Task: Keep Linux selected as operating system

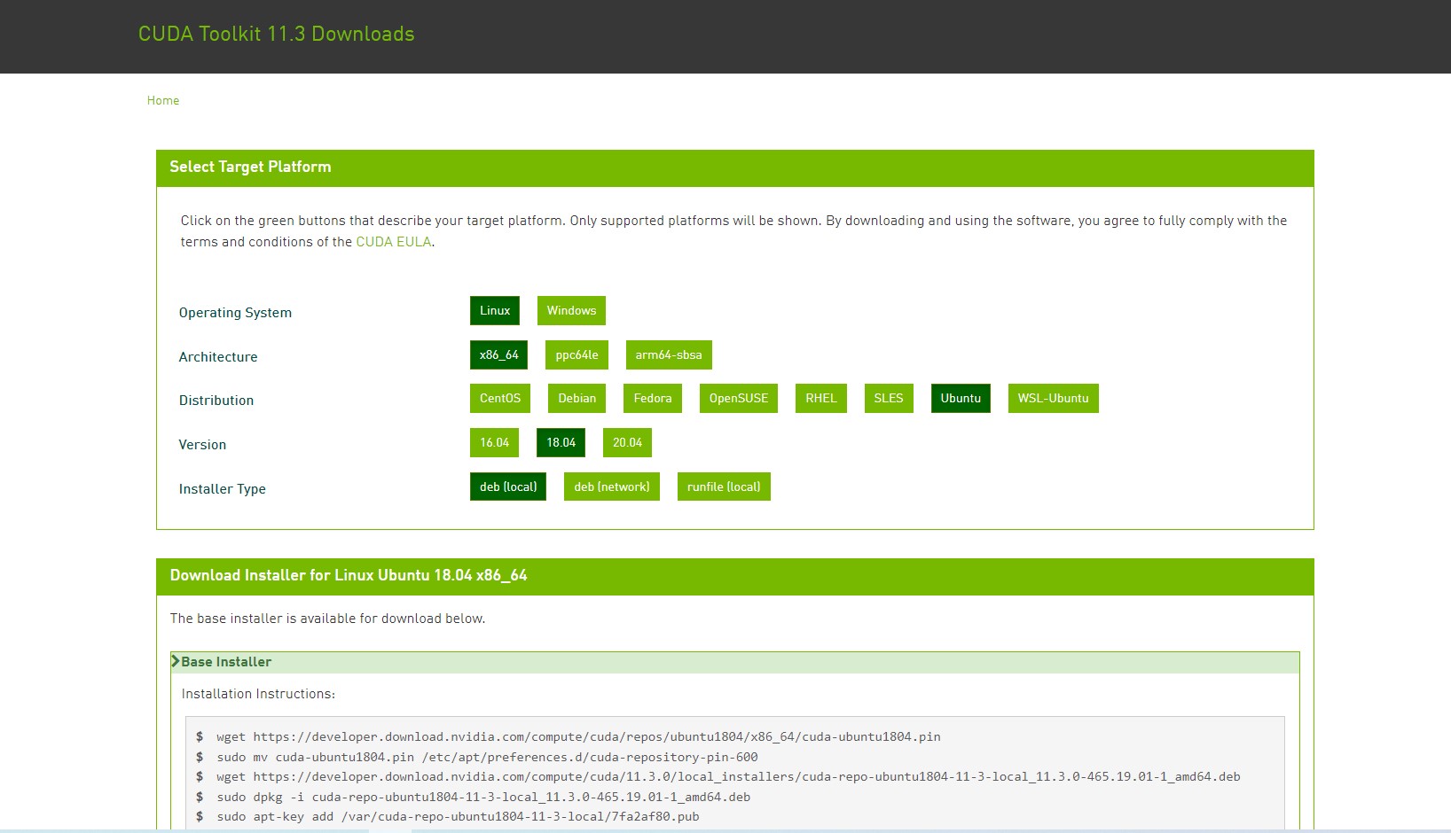Action: 495,310
